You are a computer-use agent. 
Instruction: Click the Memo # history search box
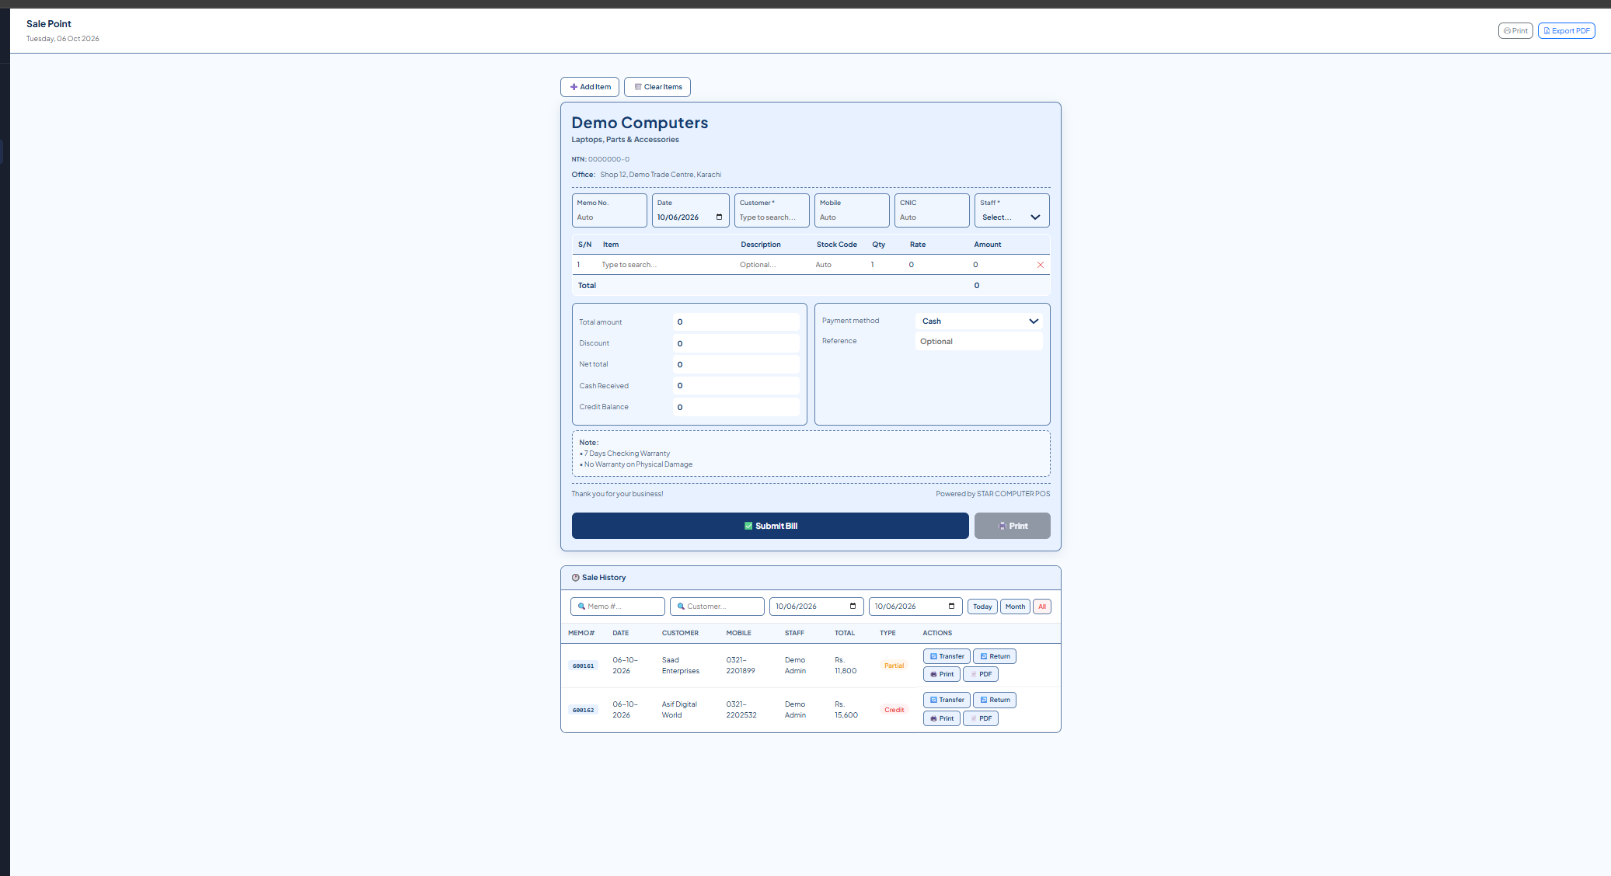[x=618, y=607]
